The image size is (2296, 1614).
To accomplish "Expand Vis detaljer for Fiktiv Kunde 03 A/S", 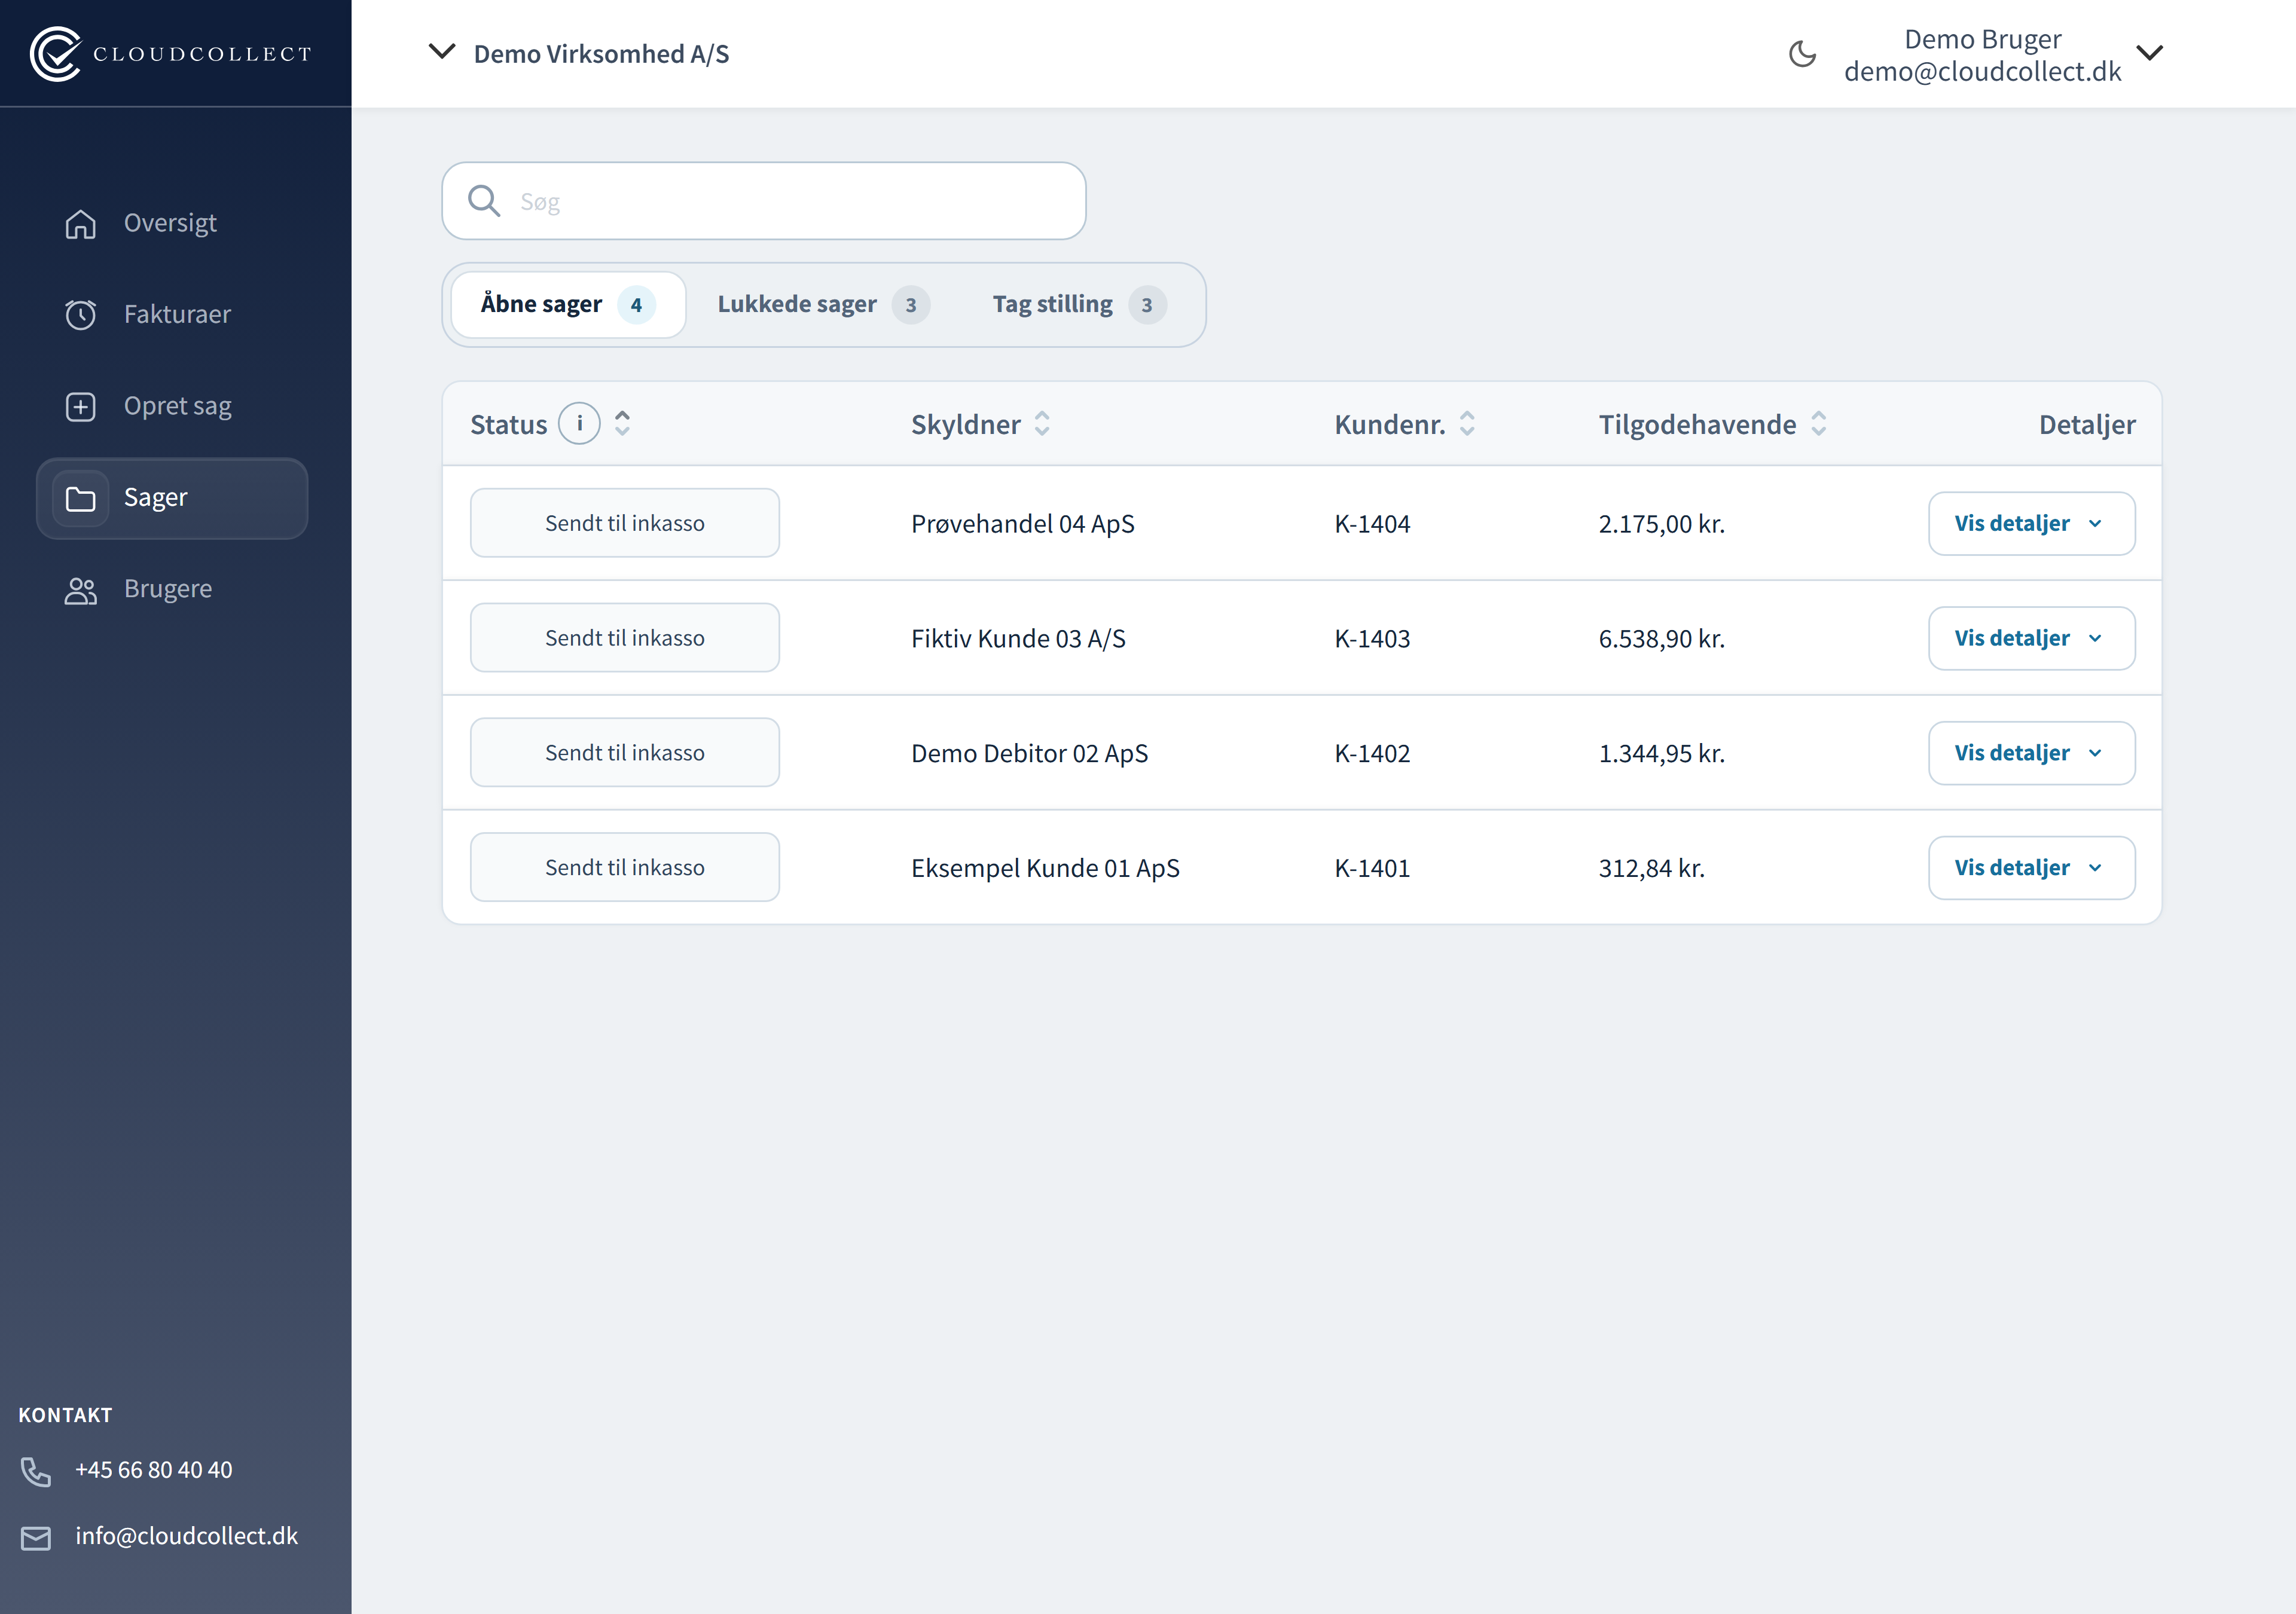I will 2031,639.
